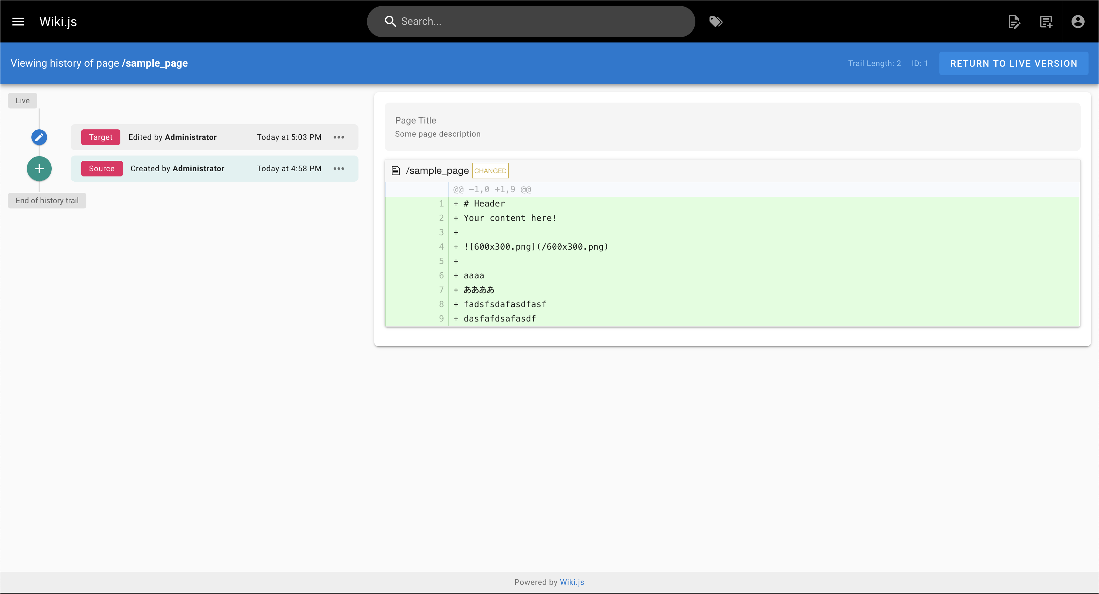Viewport: 1099px width, 594px height.
Task: Open the hamburger navigation menu
Action: (18, 21)
